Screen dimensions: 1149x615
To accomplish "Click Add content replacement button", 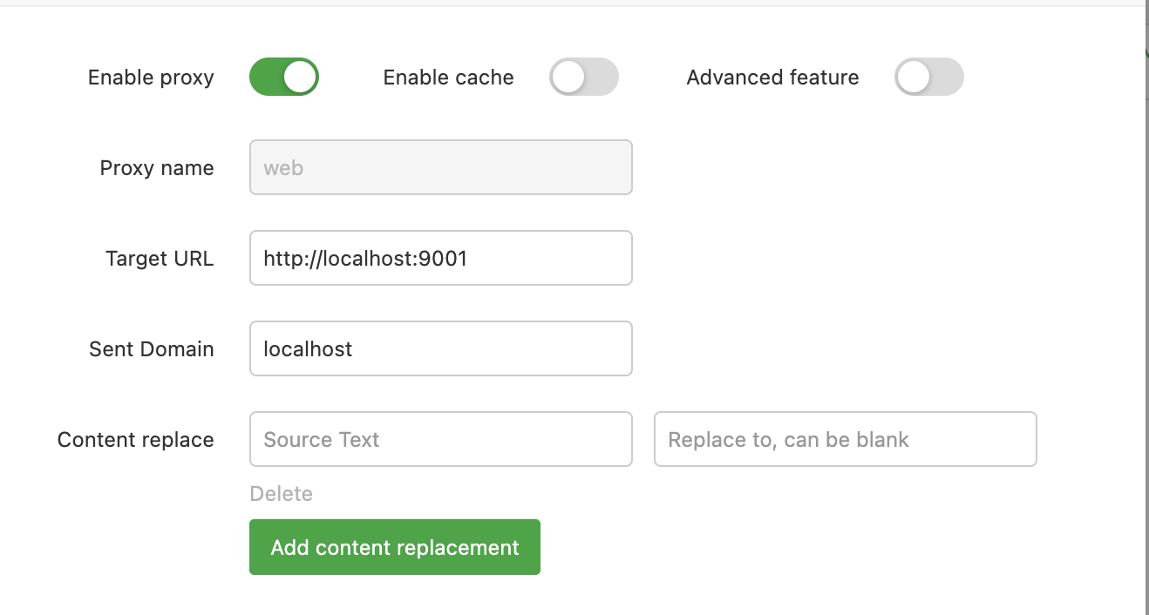I will point(395,547).
